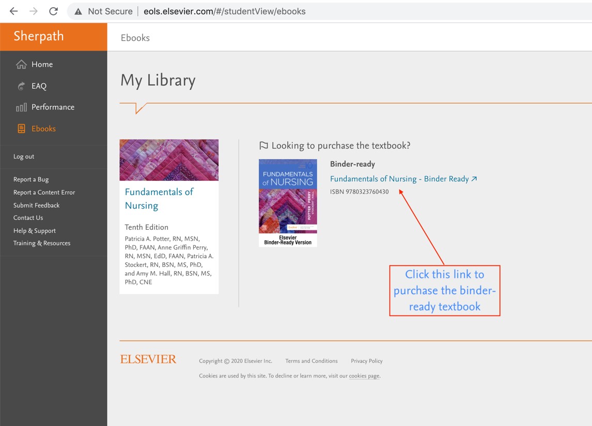Go back using the browser back arrow
592x426 pixels.
13,11
